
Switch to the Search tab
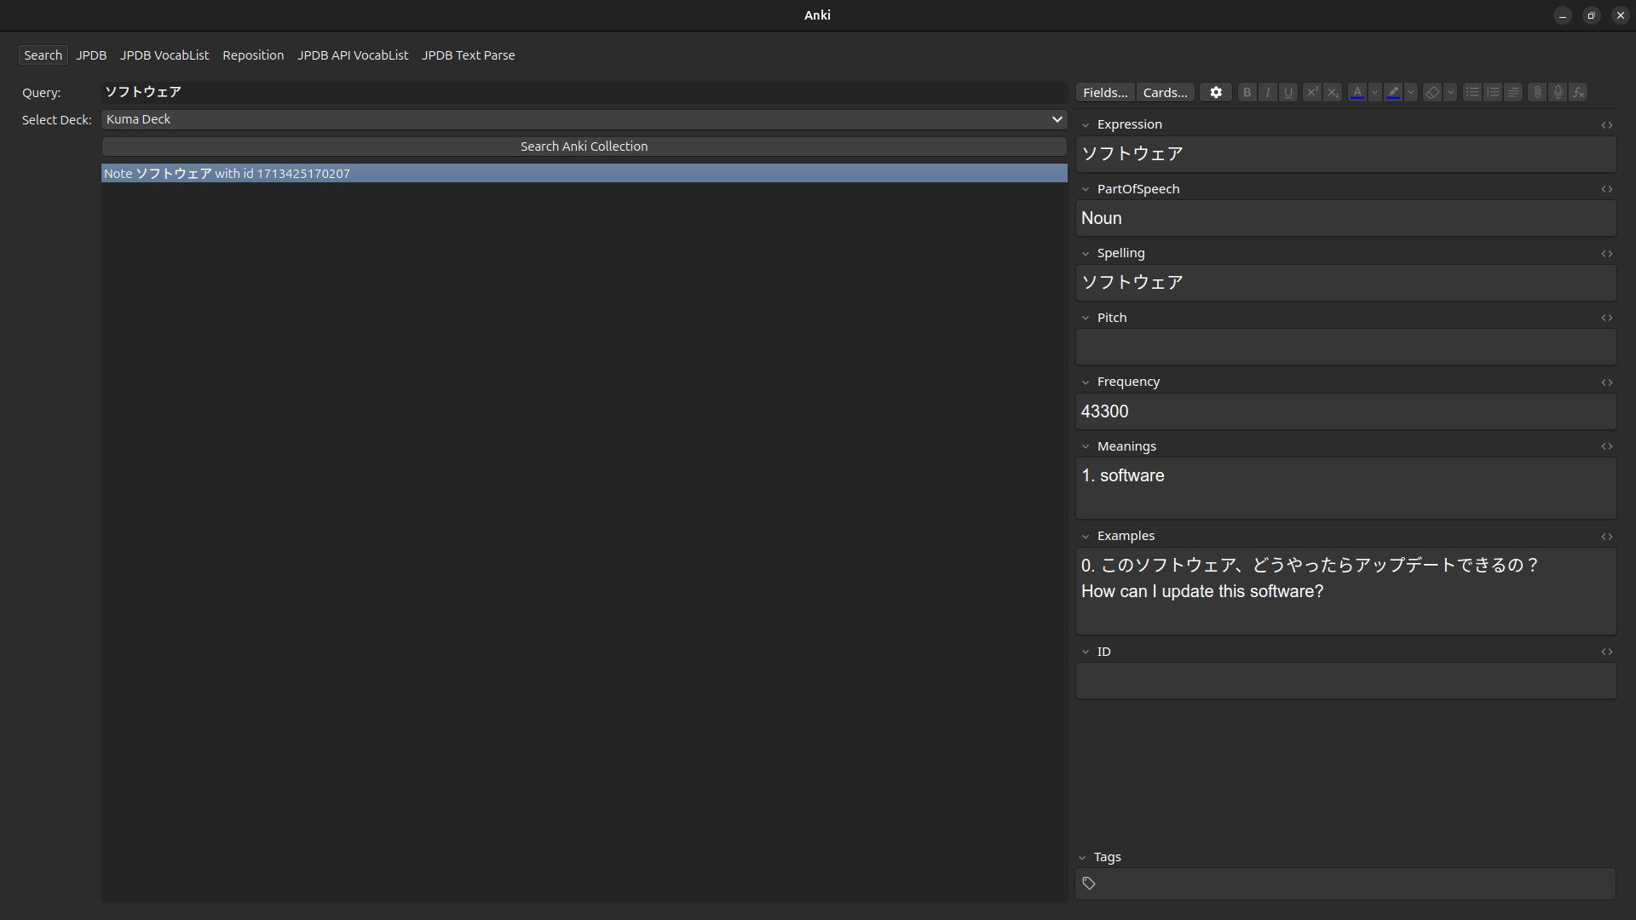coord(43,55)
